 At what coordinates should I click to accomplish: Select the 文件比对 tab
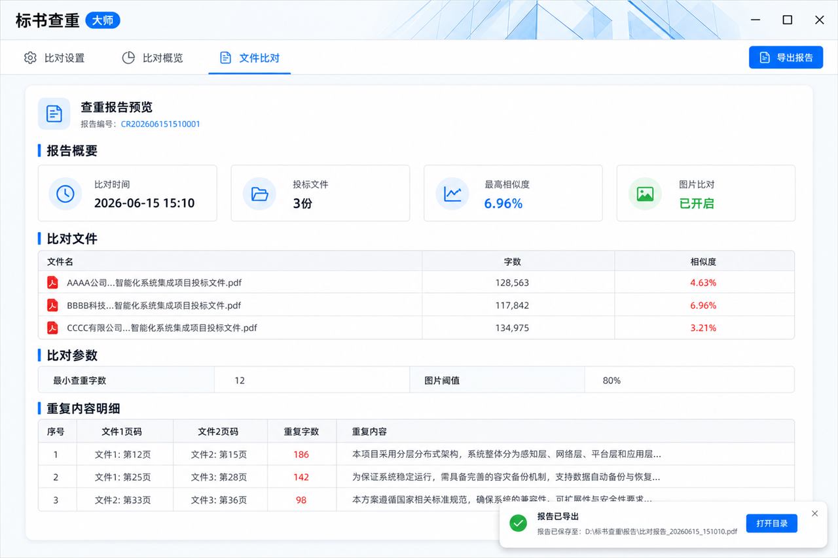[x=249, y=58]
